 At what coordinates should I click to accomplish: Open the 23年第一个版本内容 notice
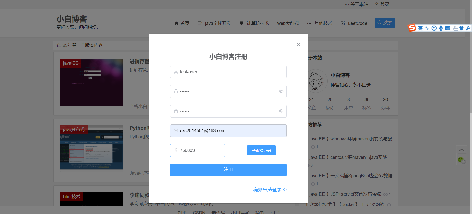83,45
